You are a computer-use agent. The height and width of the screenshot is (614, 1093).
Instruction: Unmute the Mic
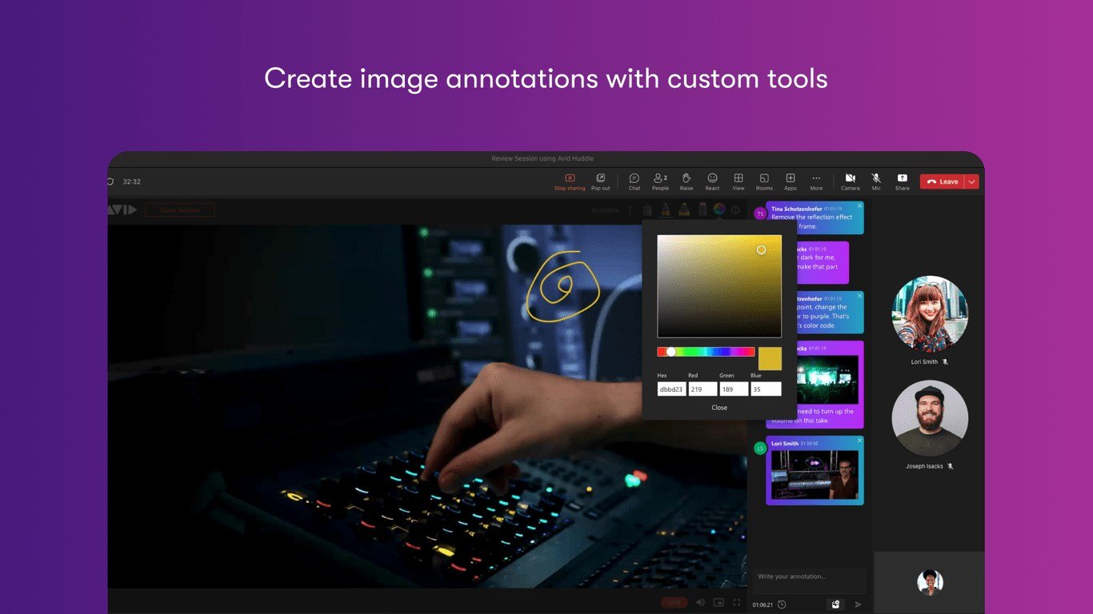[x=876, y=181]
